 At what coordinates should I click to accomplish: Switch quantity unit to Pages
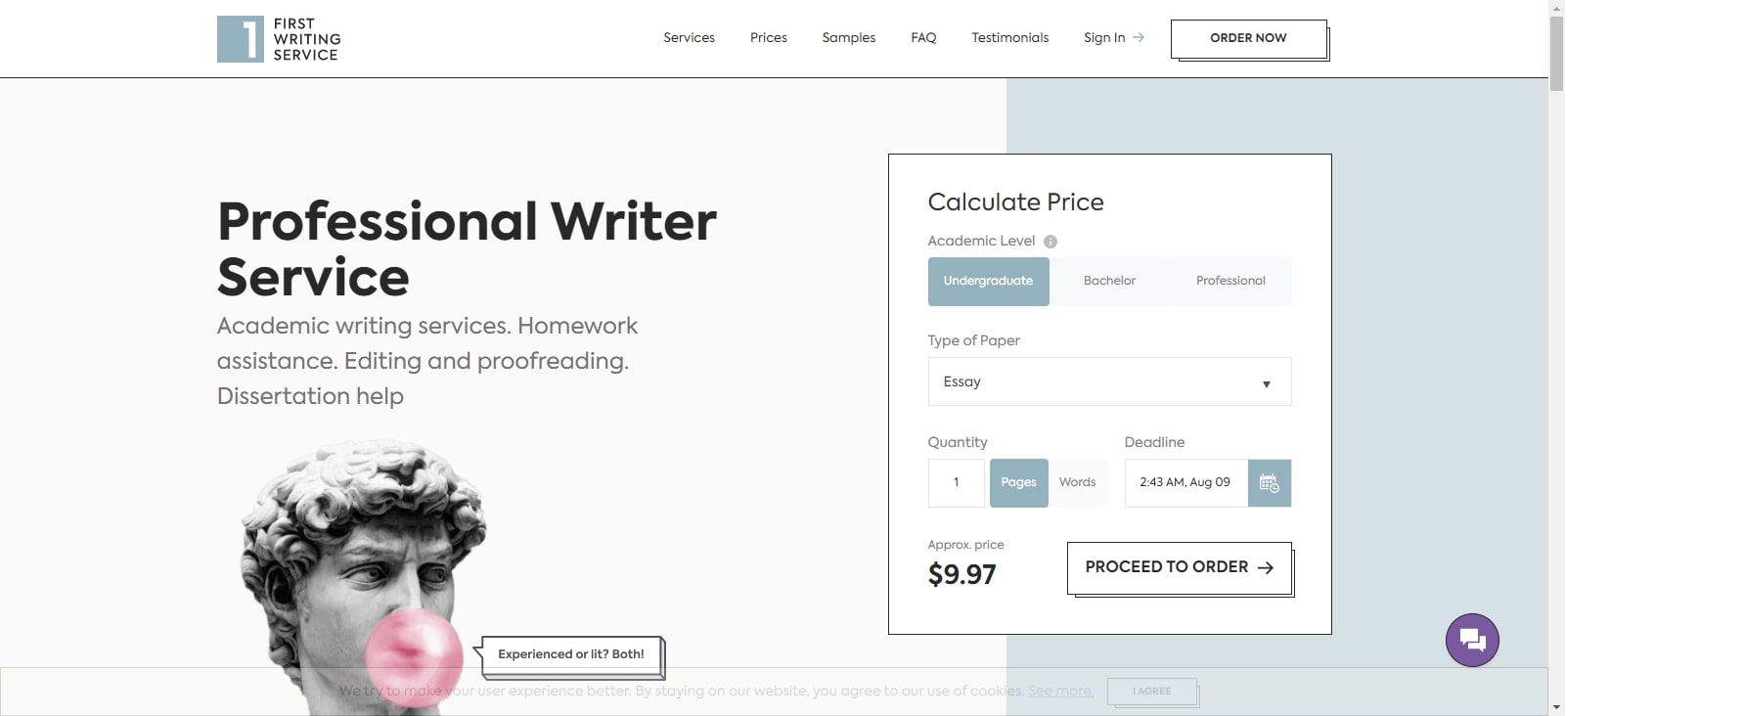1018,483
